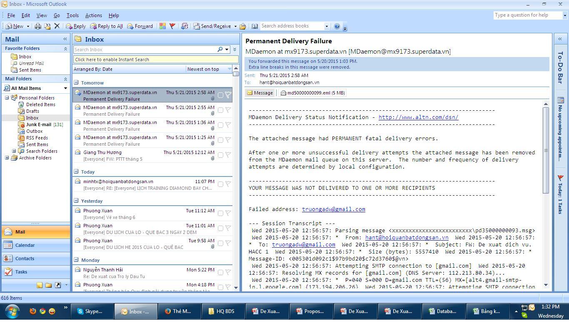Screen dimensions: 569x333
Task: Tick the category box for the 2:55 AM MDaemon message
Action: (220, 110)
